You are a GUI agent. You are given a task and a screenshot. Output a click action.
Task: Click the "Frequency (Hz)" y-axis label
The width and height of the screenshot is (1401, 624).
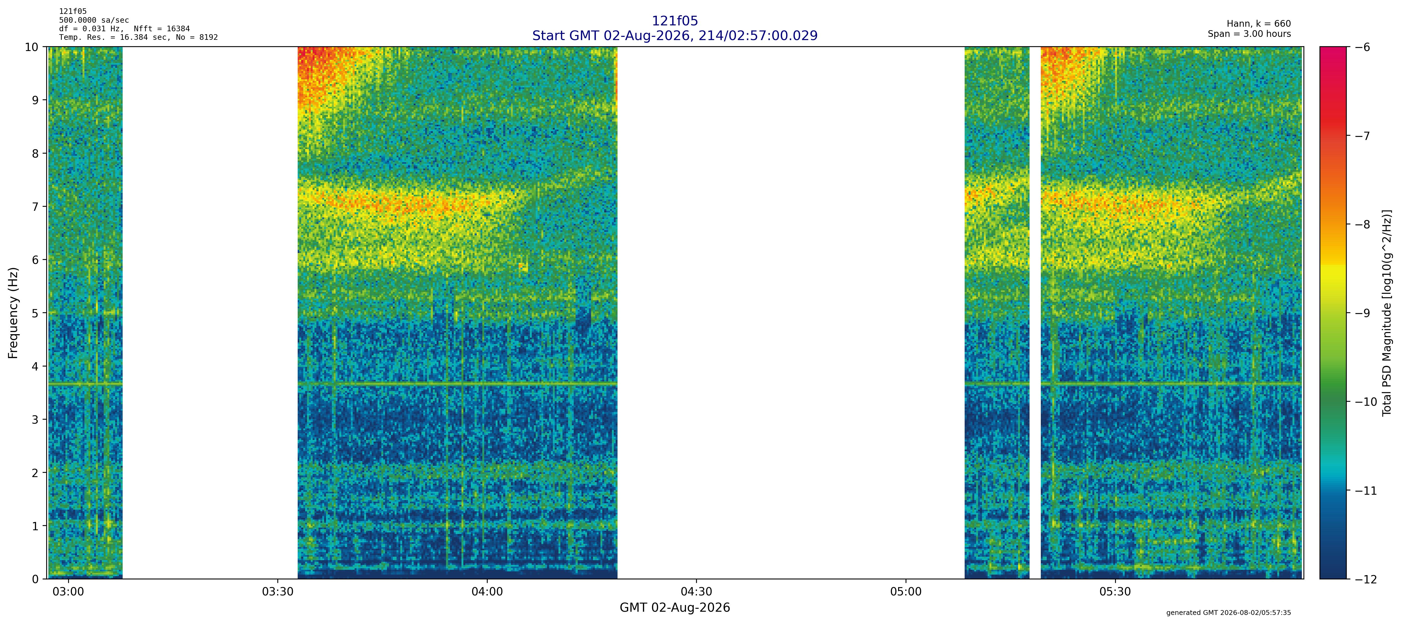13,313
